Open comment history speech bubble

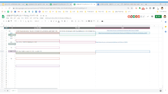click(152, 16)
